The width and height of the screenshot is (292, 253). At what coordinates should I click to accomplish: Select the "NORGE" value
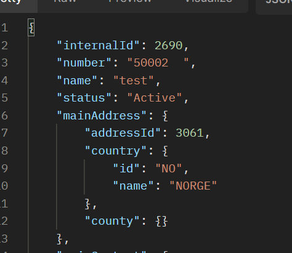(x=193, y=186)
